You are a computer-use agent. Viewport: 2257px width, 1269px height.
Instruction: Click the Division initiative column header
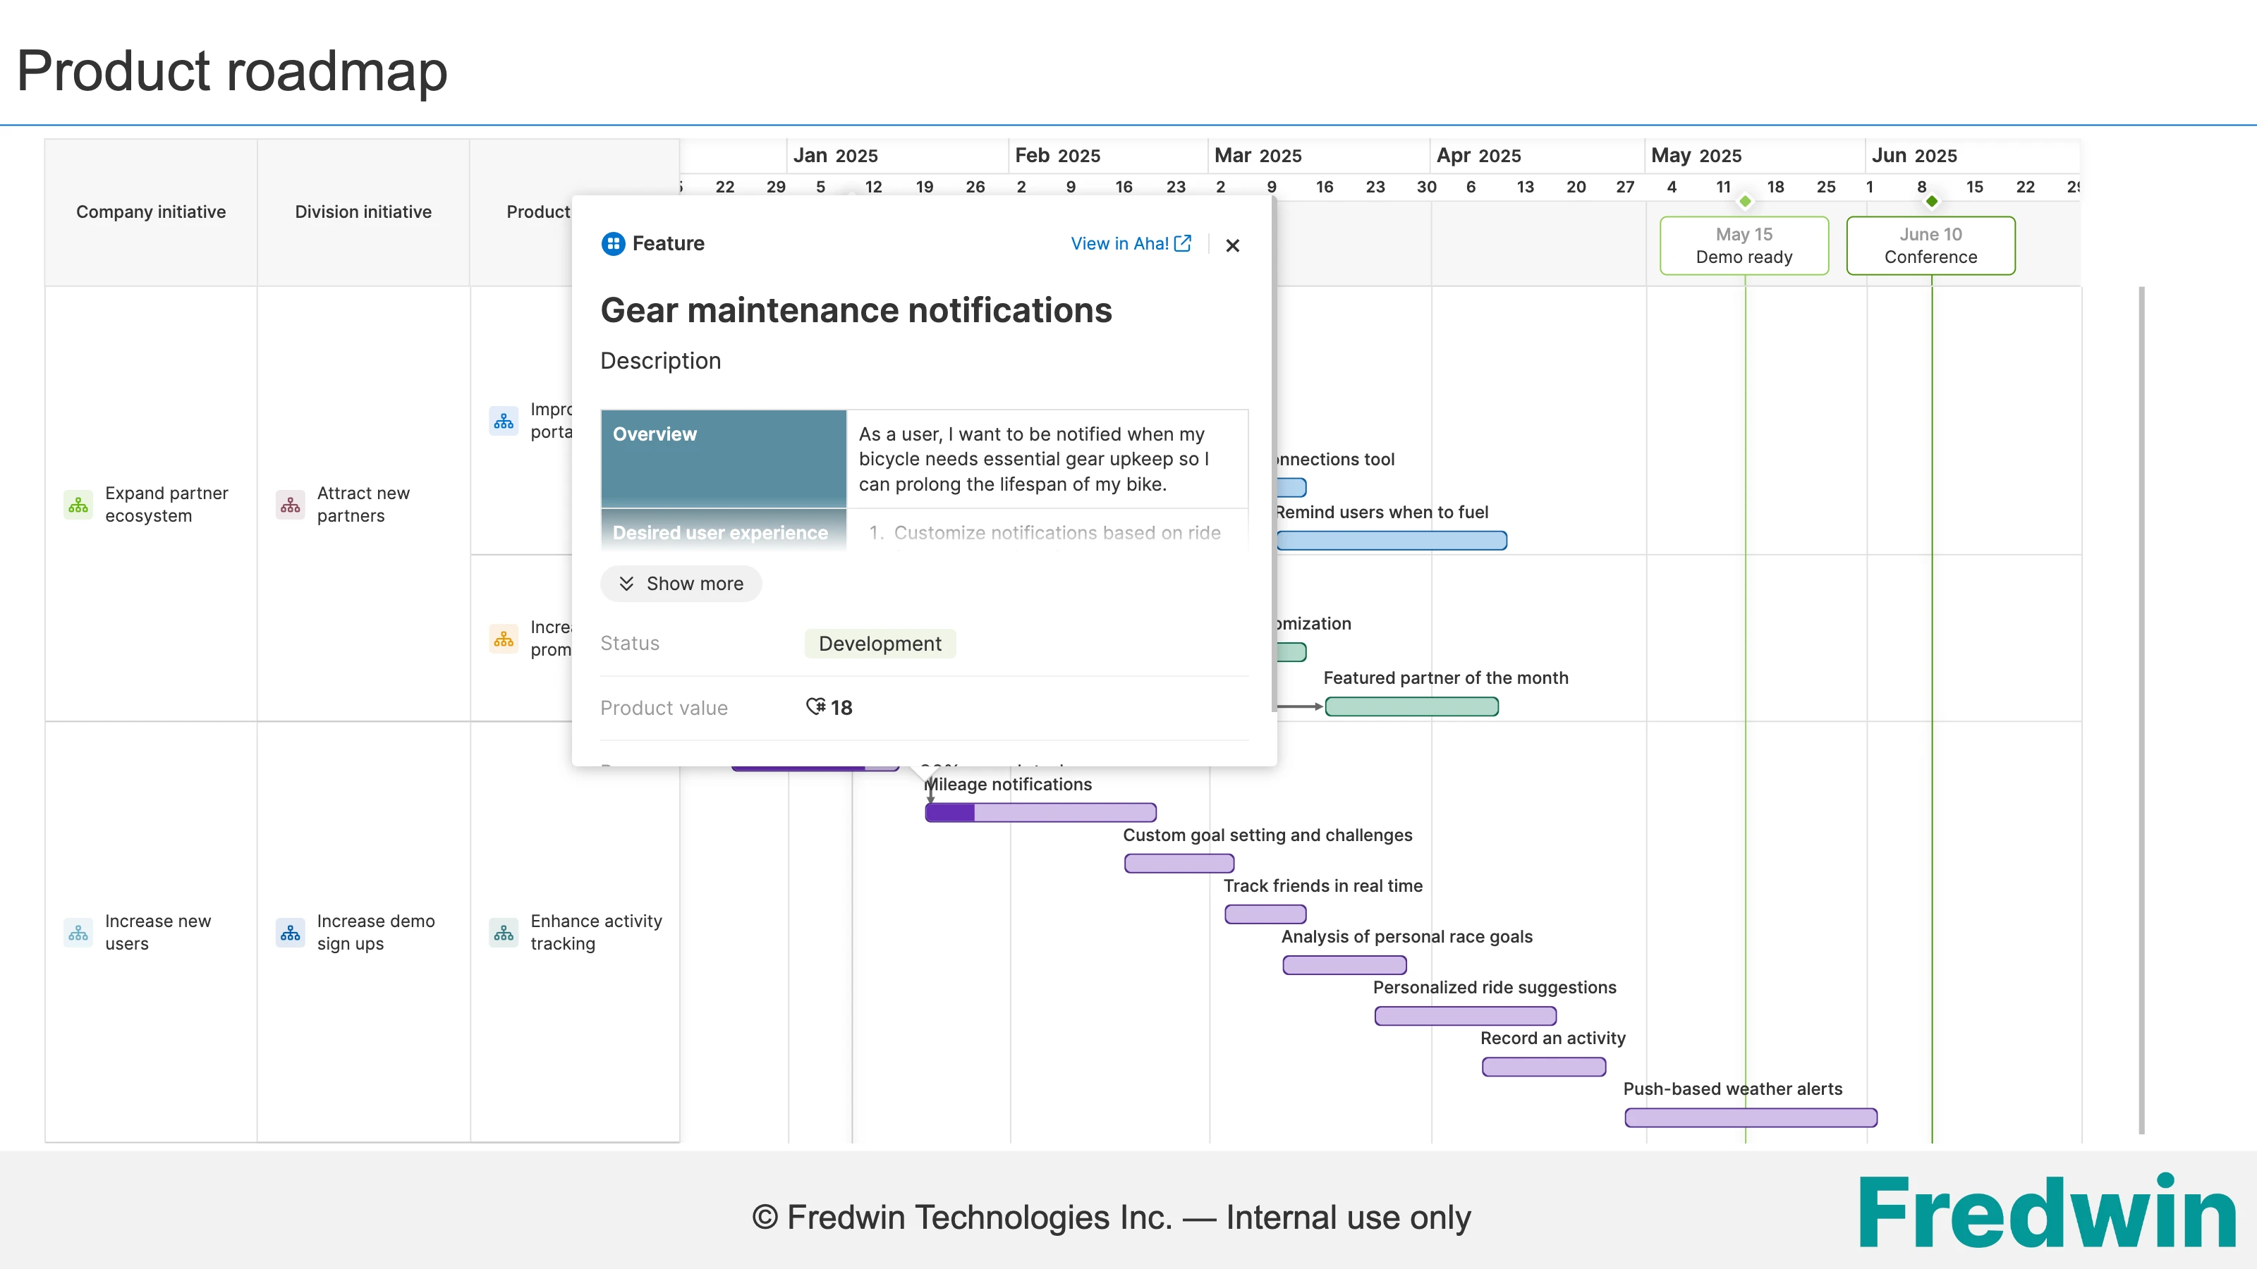pyautogui.click(x=363, y=212)
